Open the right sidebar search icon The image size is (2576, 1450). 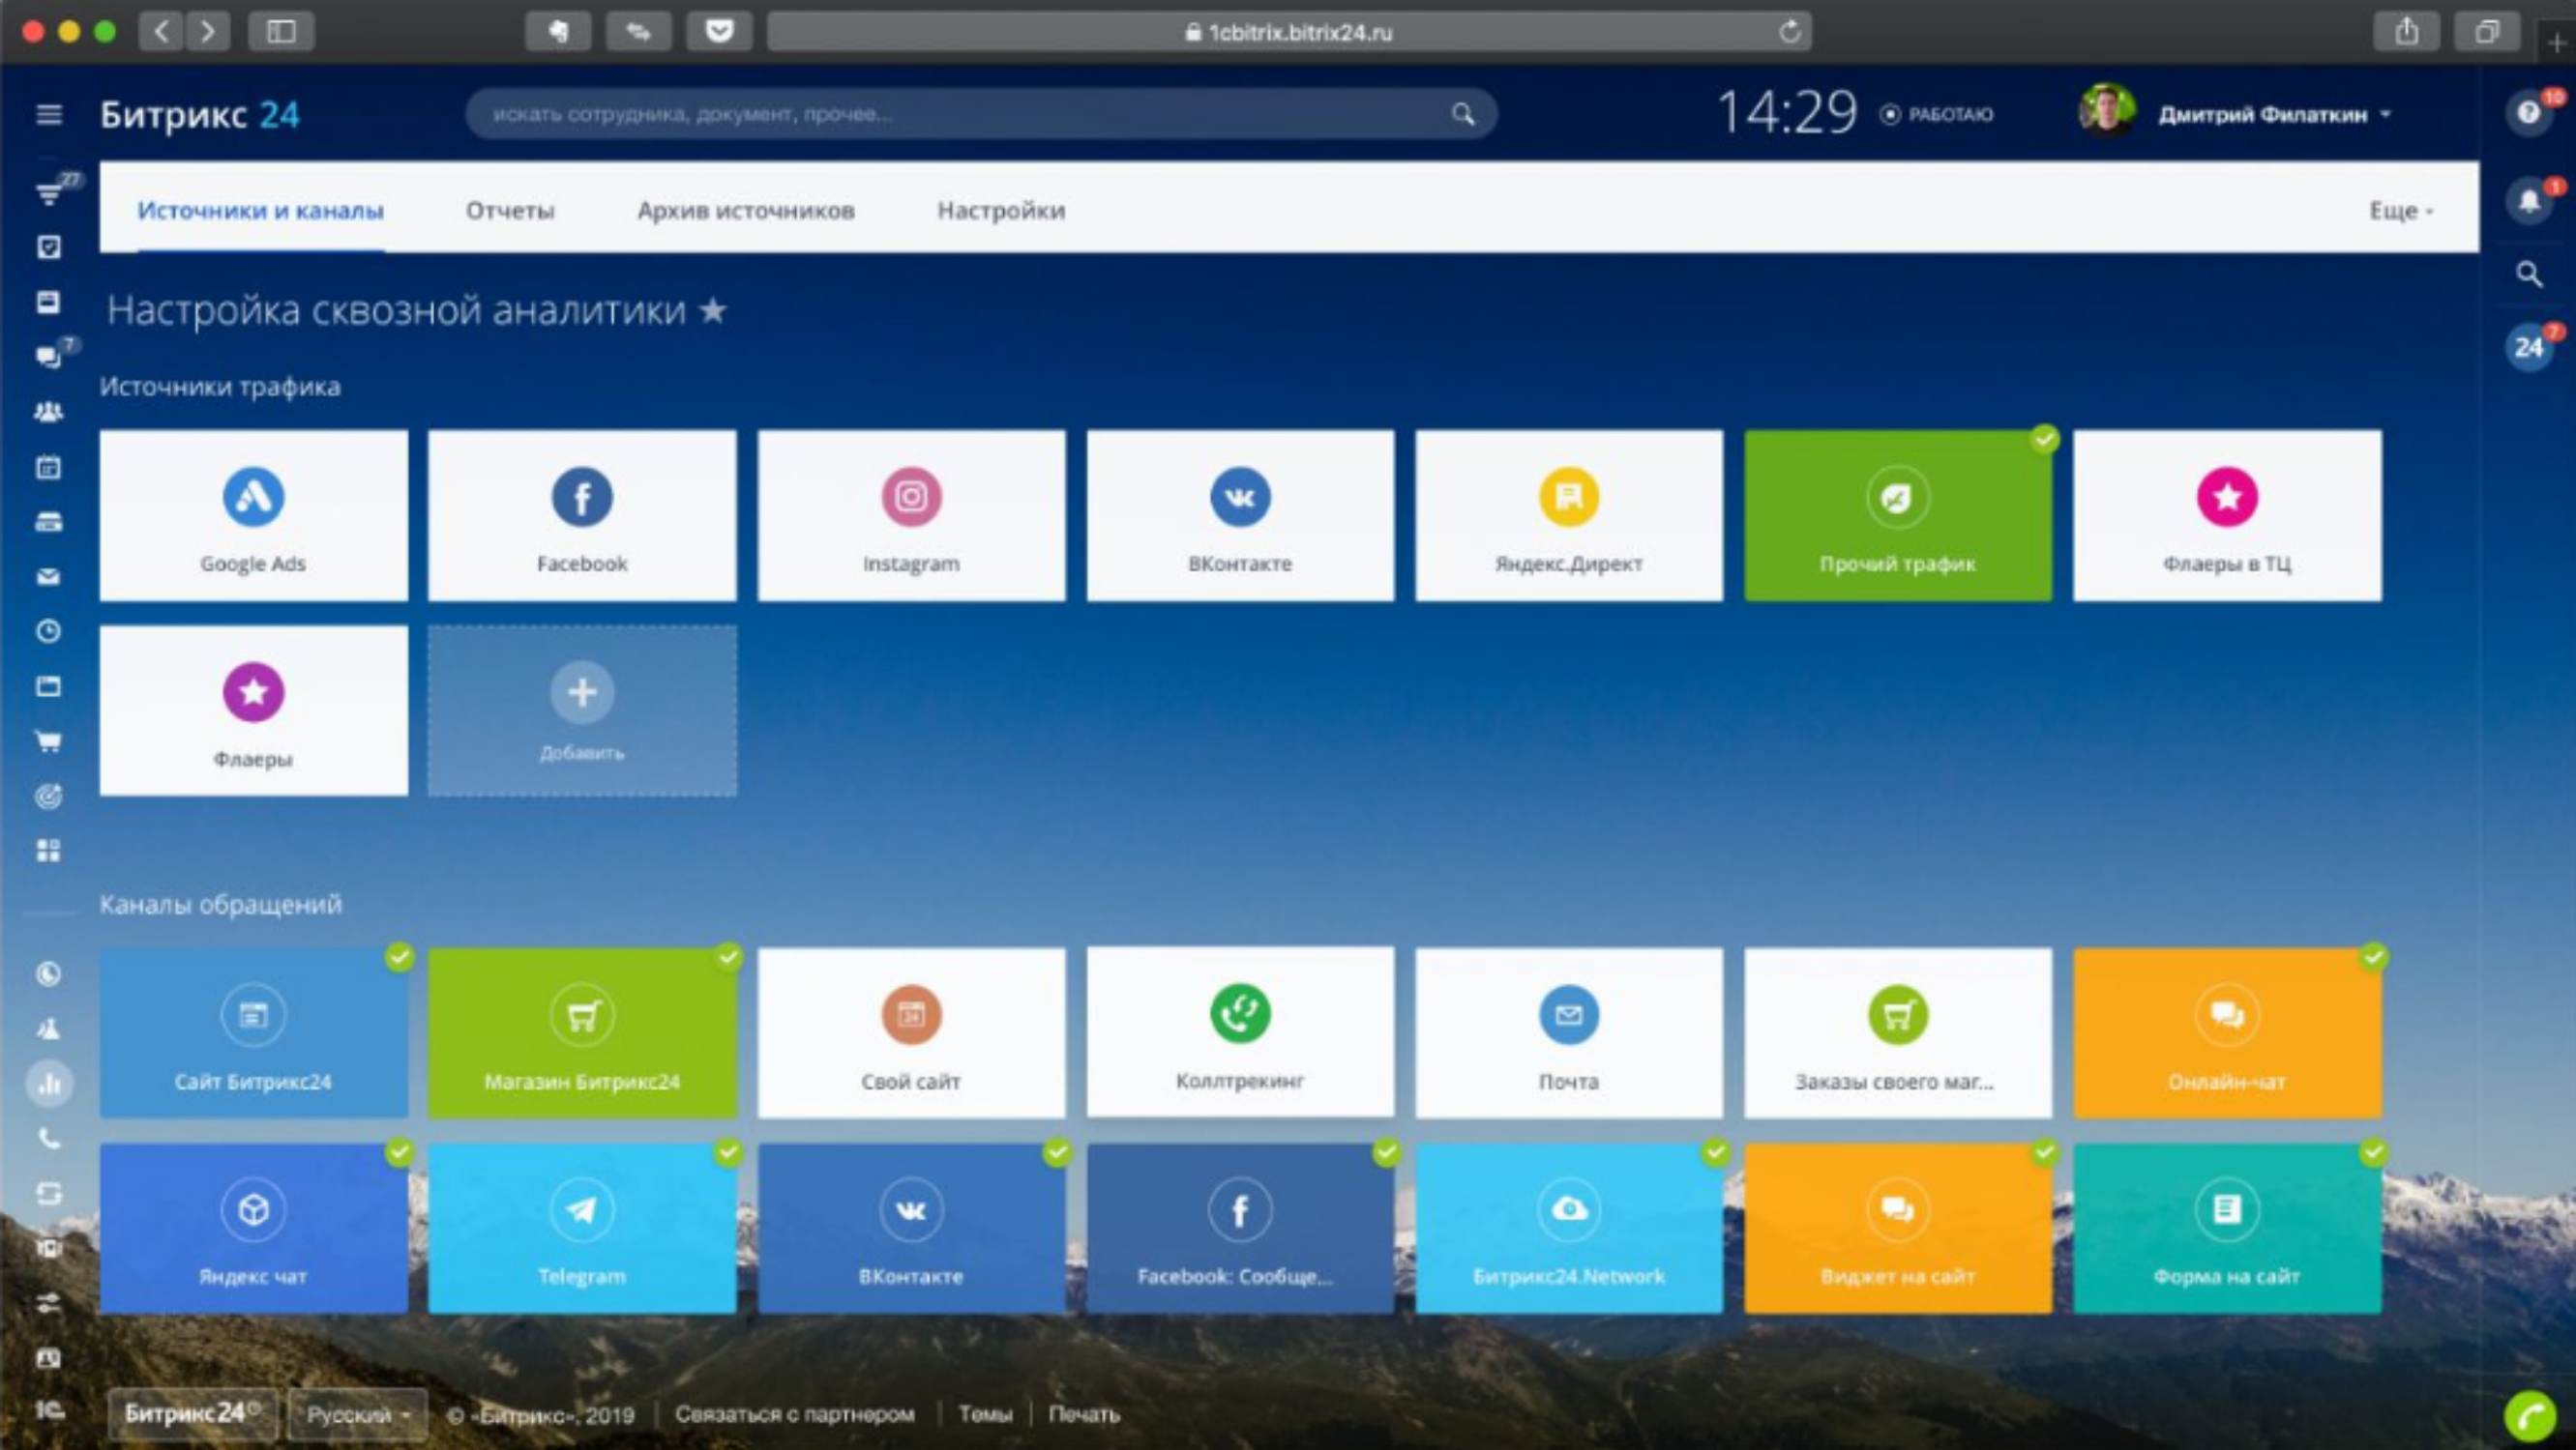coord(2528,274)
